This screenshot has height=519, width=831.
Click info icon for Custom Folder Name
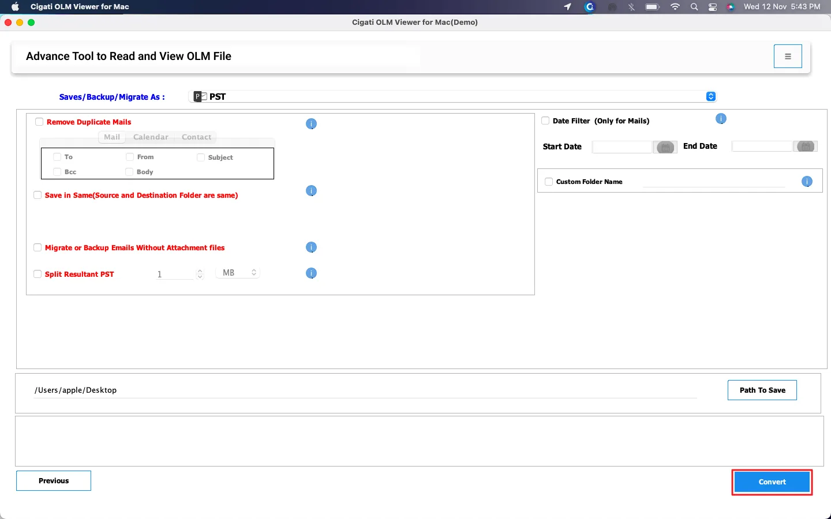click(x=807, y=182)
